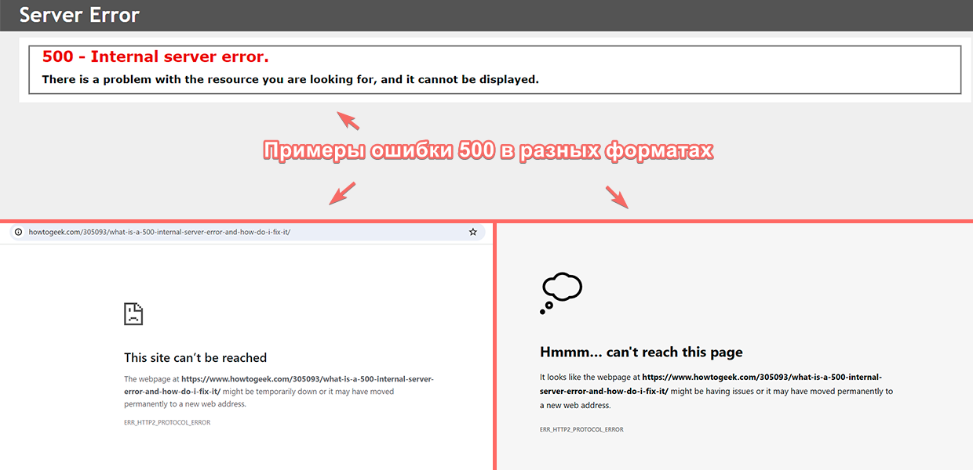Focus the howtogeek.com URL in the address bar
973x470 pixels.
coord(159,232)
